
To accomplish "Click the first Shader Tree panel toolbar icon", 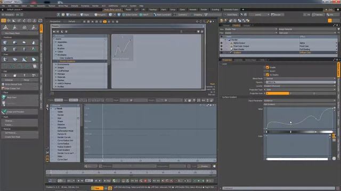I will pos(222,21).
